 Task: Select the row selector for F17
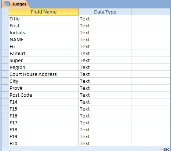5,123
